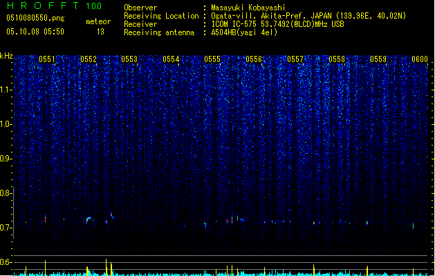Click the 0554 time marker
435x276 pixels.
click(x=171, y=59)
